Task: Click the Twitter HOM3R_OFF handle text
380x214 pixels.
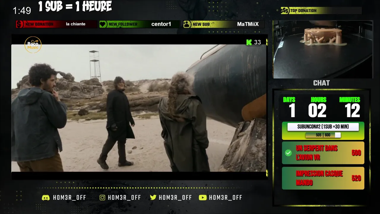Action: point(175,198)
